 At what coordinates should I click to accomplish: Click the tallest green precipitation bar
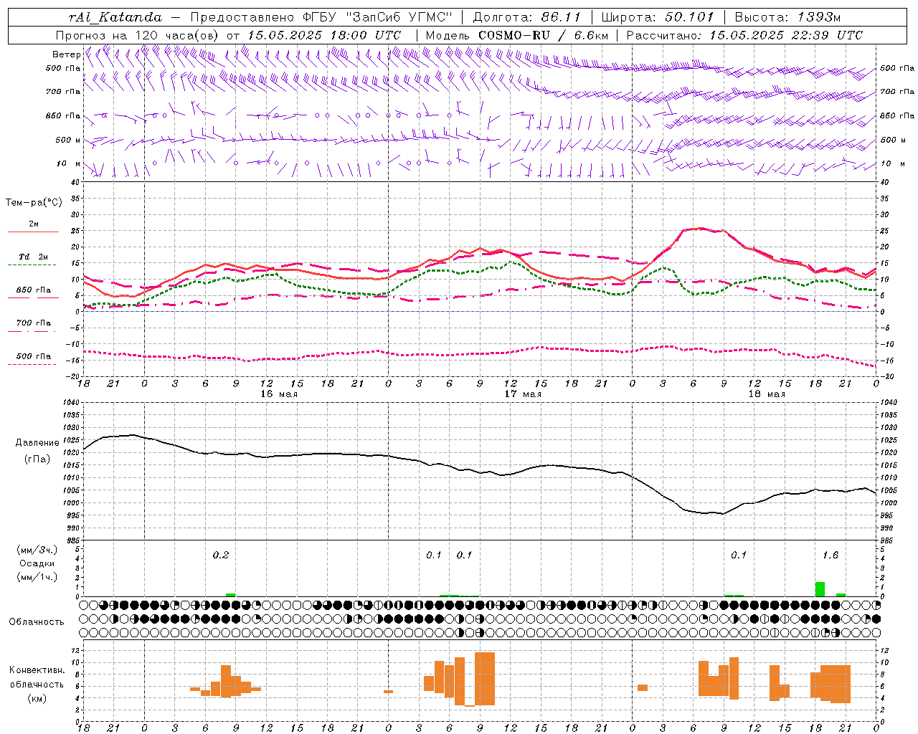point(820,589)
